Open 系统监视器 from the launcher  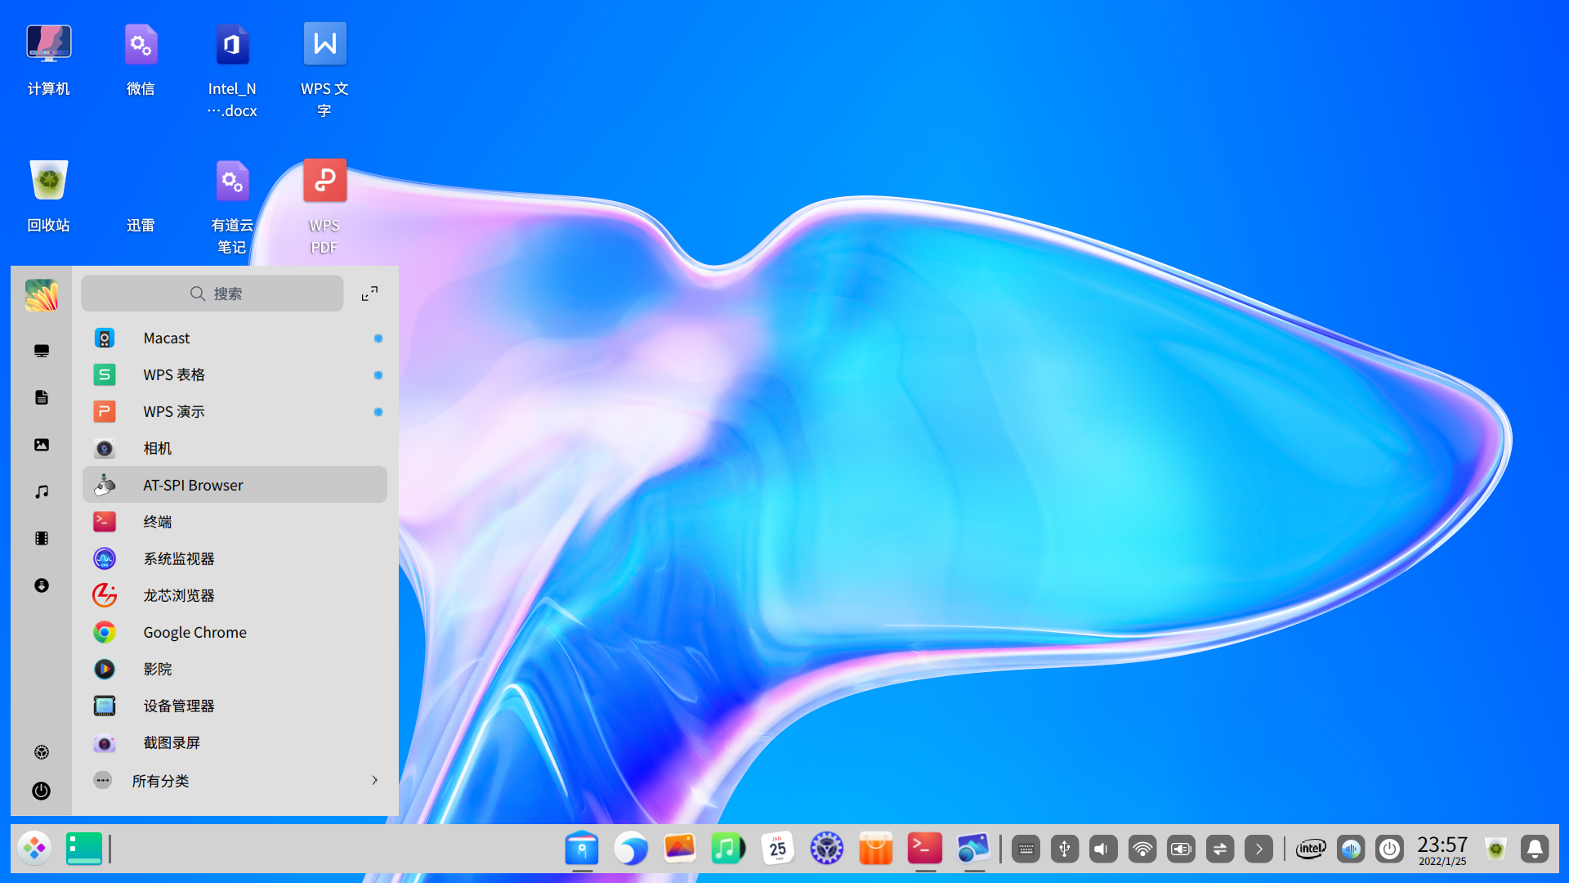coord(178,558)
